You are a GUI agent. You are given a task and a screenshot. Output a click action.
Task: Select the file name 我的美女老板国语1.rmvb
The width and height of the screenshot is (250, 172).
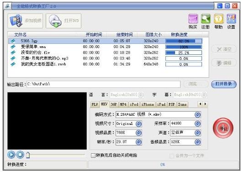(x=43, y=64)
